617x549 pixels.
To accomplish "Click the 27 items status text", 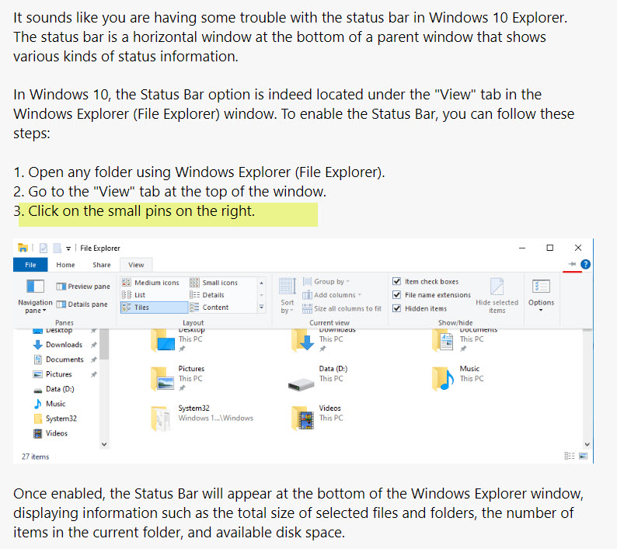I will 36,456.
